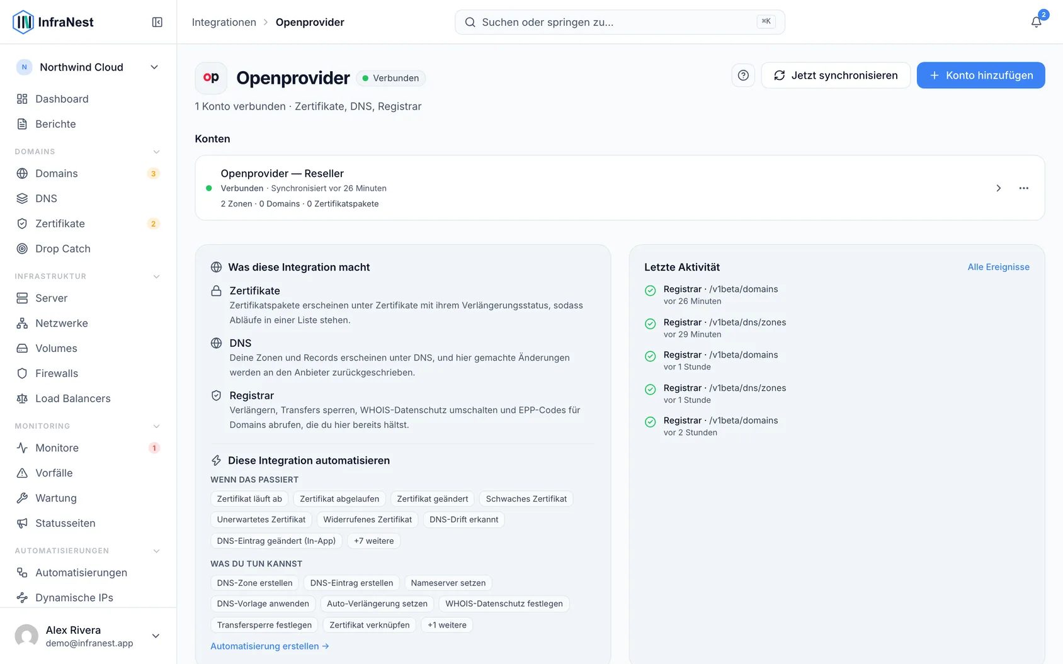Click the Firewalls shield icon
Image resolution: width=1063 pixels, height=664 pixels.
[x=22, y=373]
